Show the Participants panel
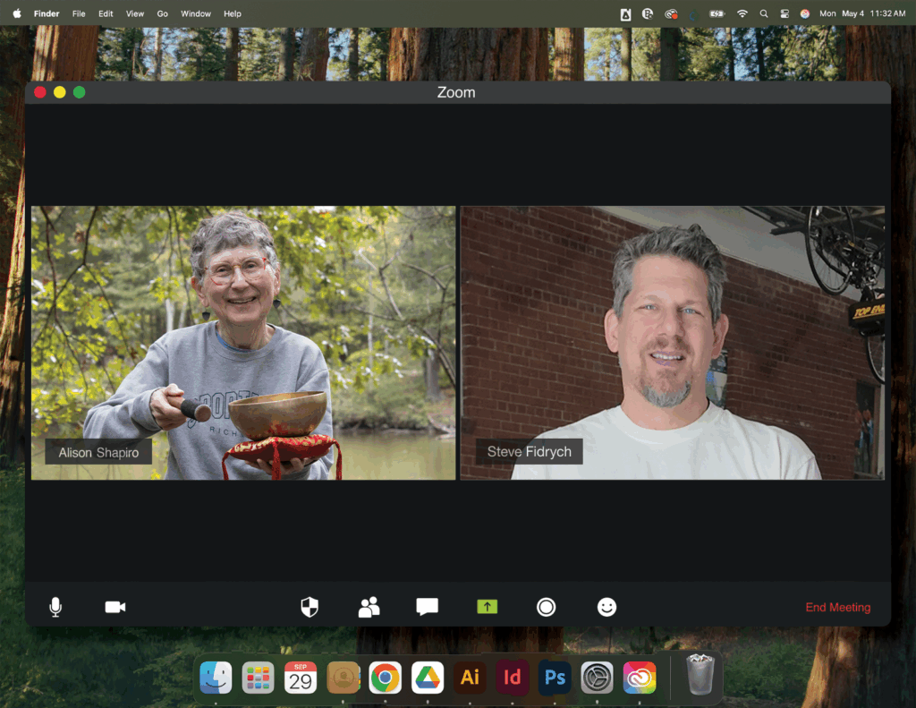Viewport: 916px width, 708px height. point(369,608)
